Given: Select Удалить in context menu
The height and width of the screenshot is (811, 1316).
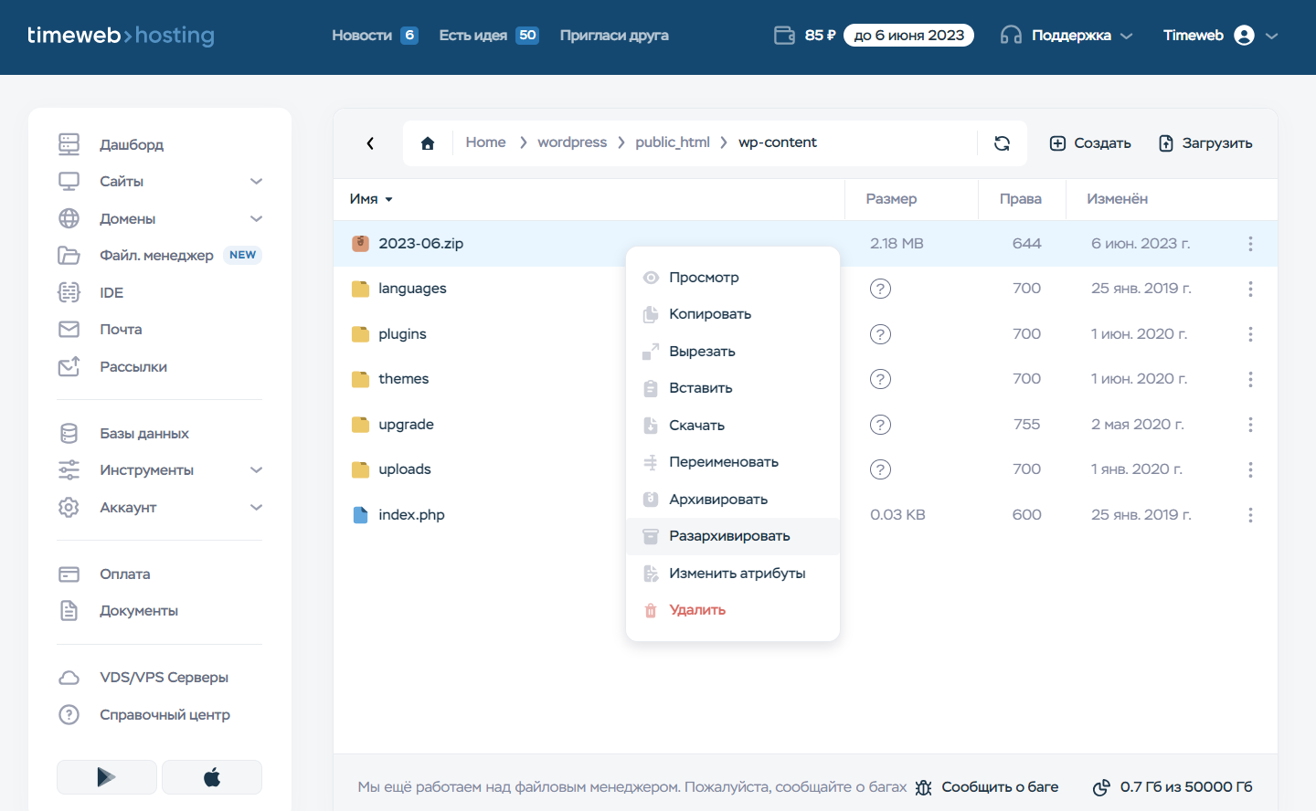Looking at the screenshot, I should coord(696,610).
